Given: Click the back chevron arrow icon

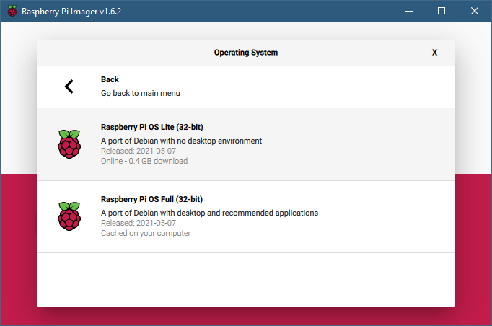Looking at the screenshot, I should tap(69, 87).
